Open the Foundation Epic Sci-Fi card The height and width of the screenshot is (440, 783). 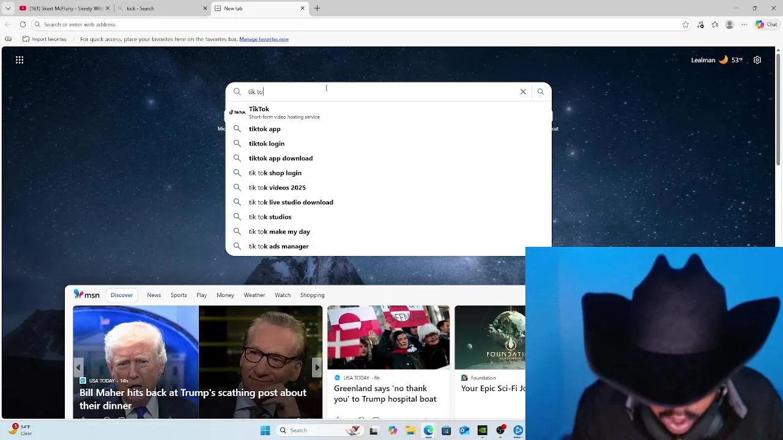490,362
